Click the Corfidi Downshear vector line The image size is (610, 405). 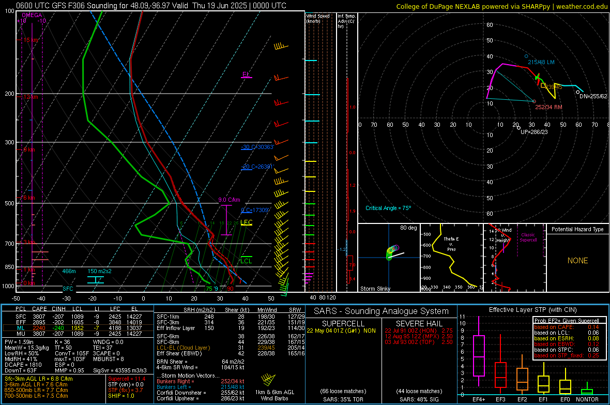click(x=201, y=393)
